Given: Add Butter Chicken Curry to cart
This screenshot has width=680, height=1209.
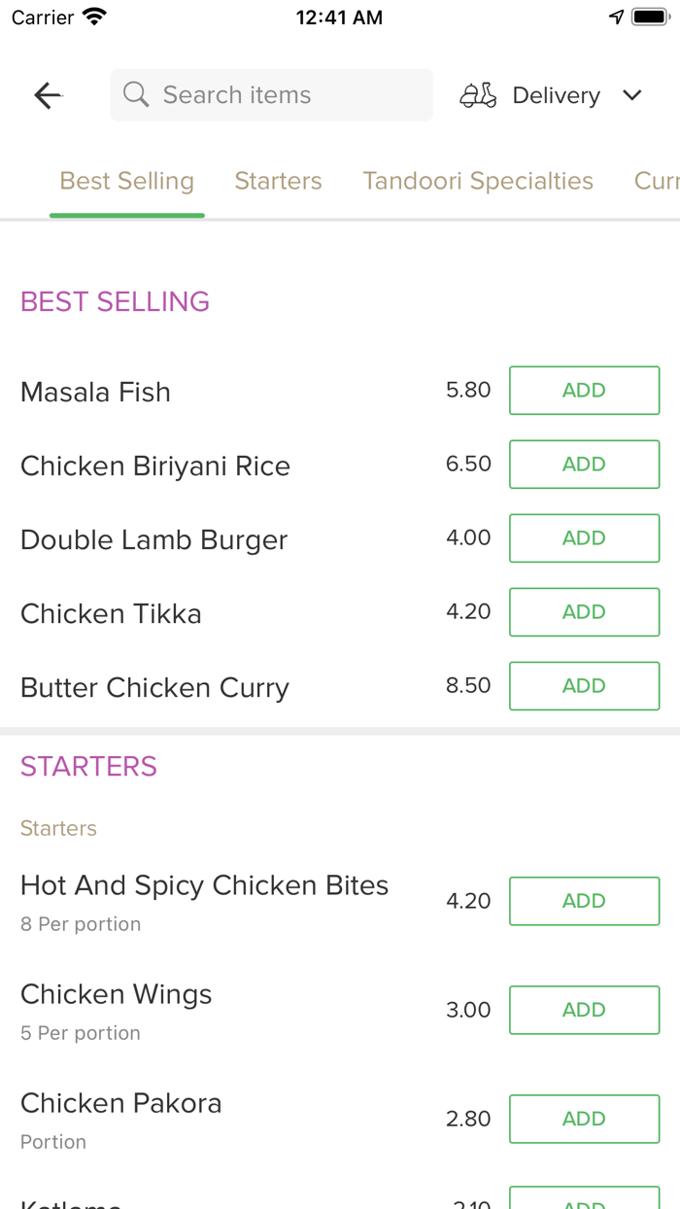Looking at the screenshot, I should click(584, 685).
